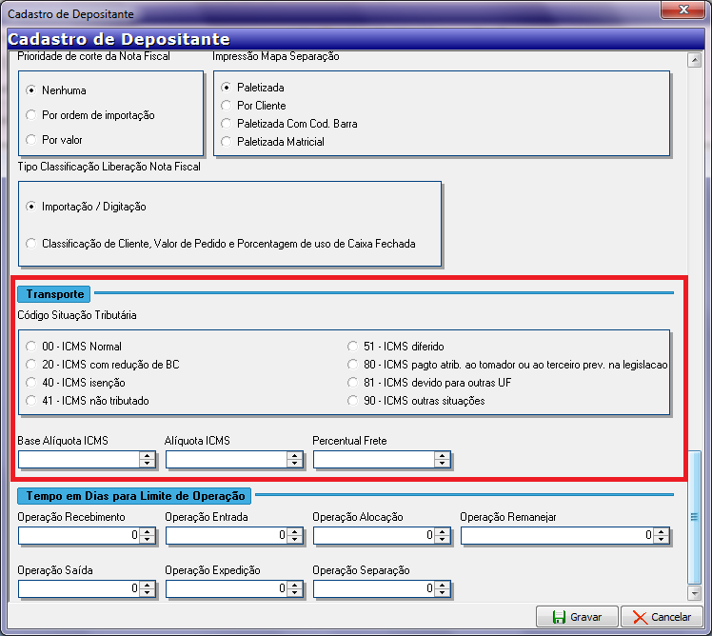Viewport: 712px width, 636px height.
Task: Decrease Operação Expedição days
Action: (295, 593)
